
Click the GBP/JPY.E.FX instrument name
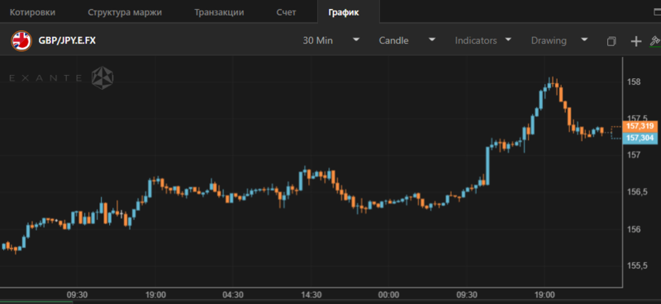coord(67,41)
